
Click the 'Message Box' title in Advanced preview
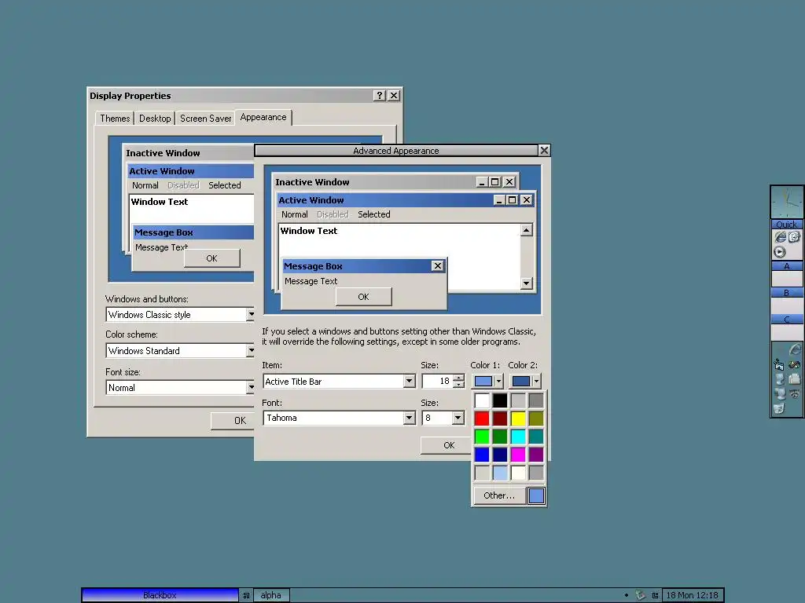[x=313, y=266]
